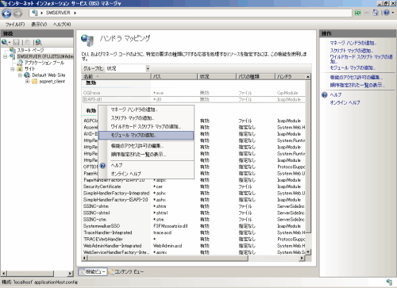Select the ISAPI-dll handler row
This screenshot has width=397, height=288.
pyautogui.click(x=195, y=100)
